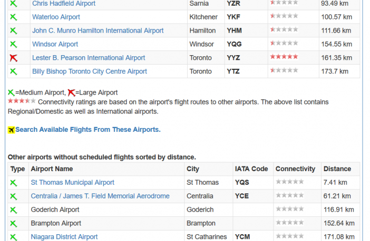
Task: Click green plane icon beside Billy Bishop Toronto
Action: [14, 71]
